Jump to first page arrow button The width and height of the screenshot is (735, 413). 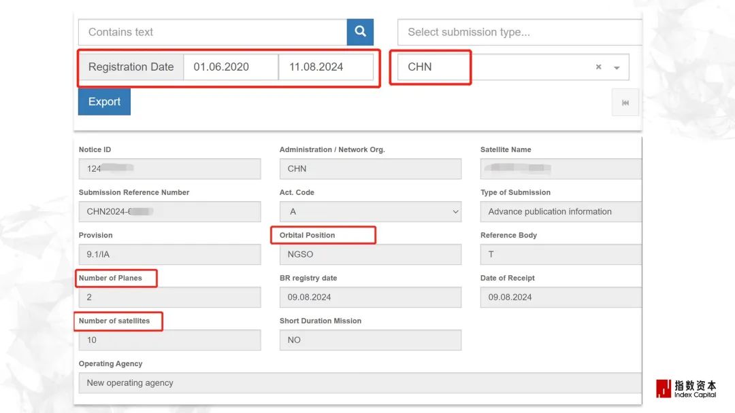point(625,103)
